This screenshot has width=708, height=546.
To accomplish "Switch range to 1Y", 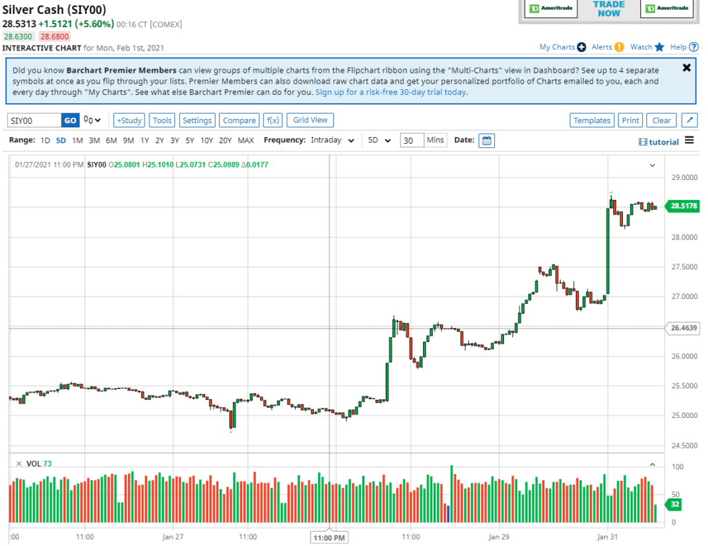I will click(x=145, y=140).
